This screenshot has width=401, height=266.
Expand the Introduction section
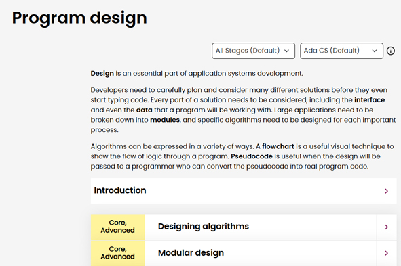244,191
